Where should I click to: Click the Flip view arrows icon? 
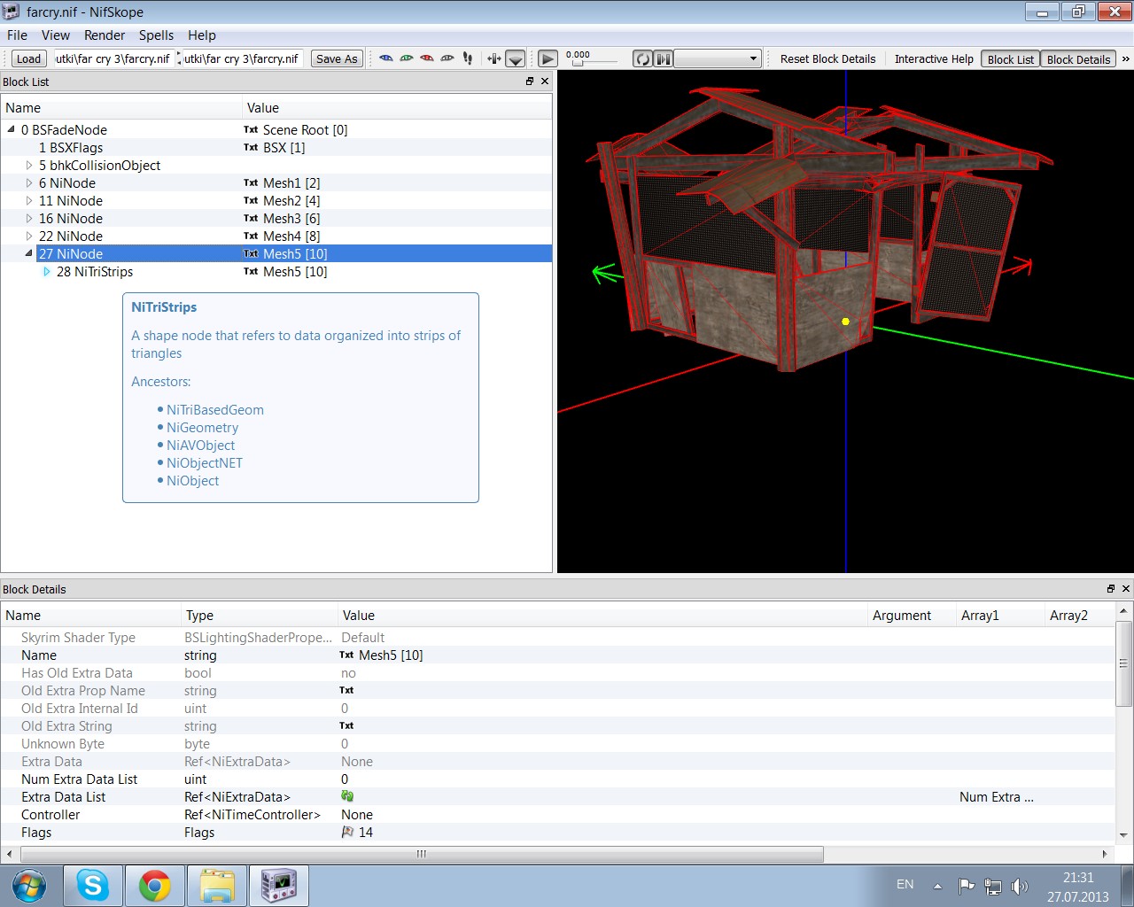pyautogui.click(x=494, y=58)
